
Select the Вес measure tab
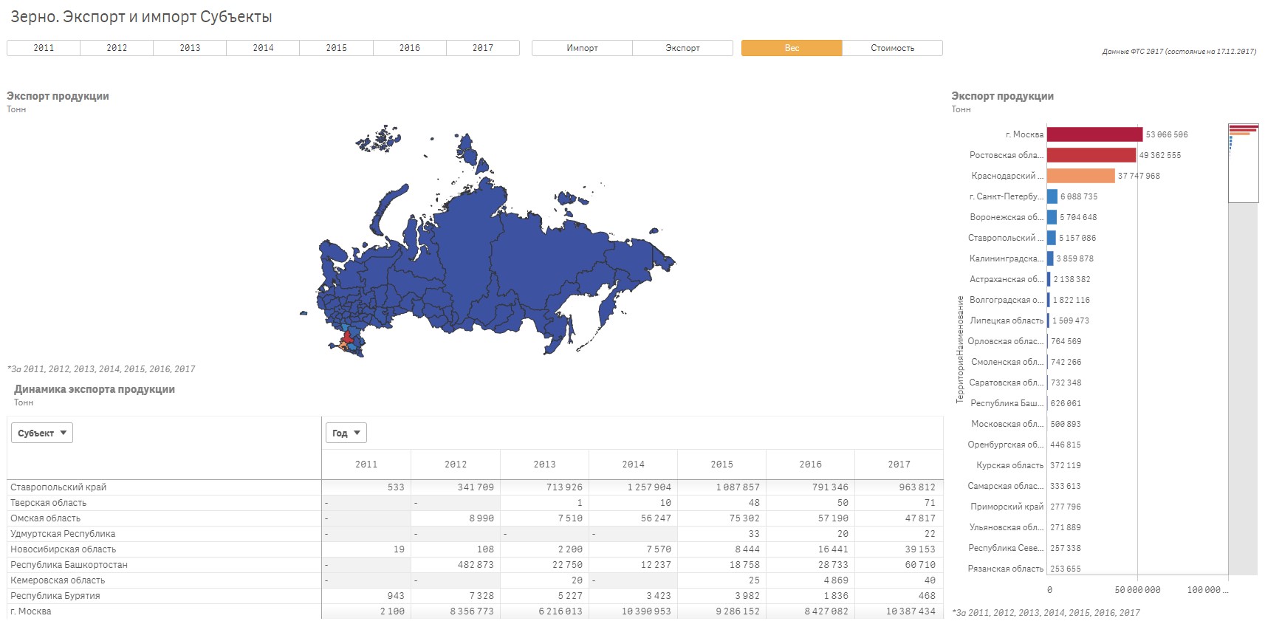point(792,48)
